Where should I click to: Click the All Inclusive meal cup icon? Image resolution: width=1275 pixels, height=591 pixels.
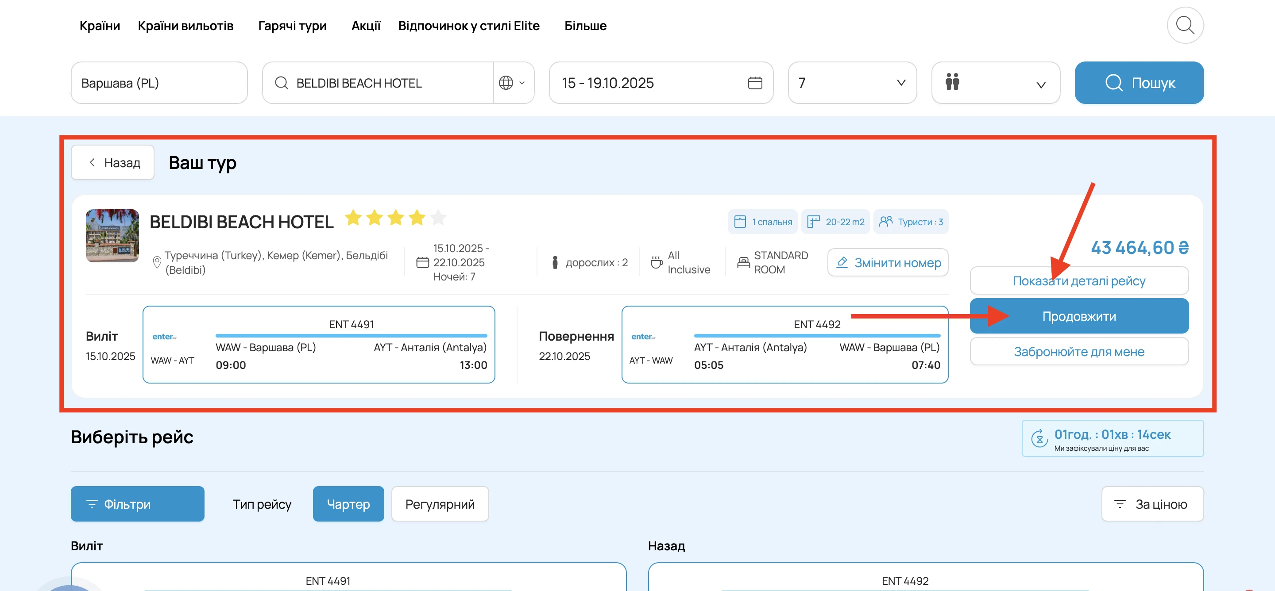pos(656,262)
